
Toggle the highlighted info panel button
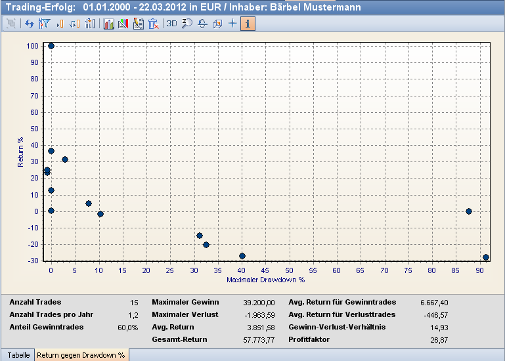pos(248,24)
